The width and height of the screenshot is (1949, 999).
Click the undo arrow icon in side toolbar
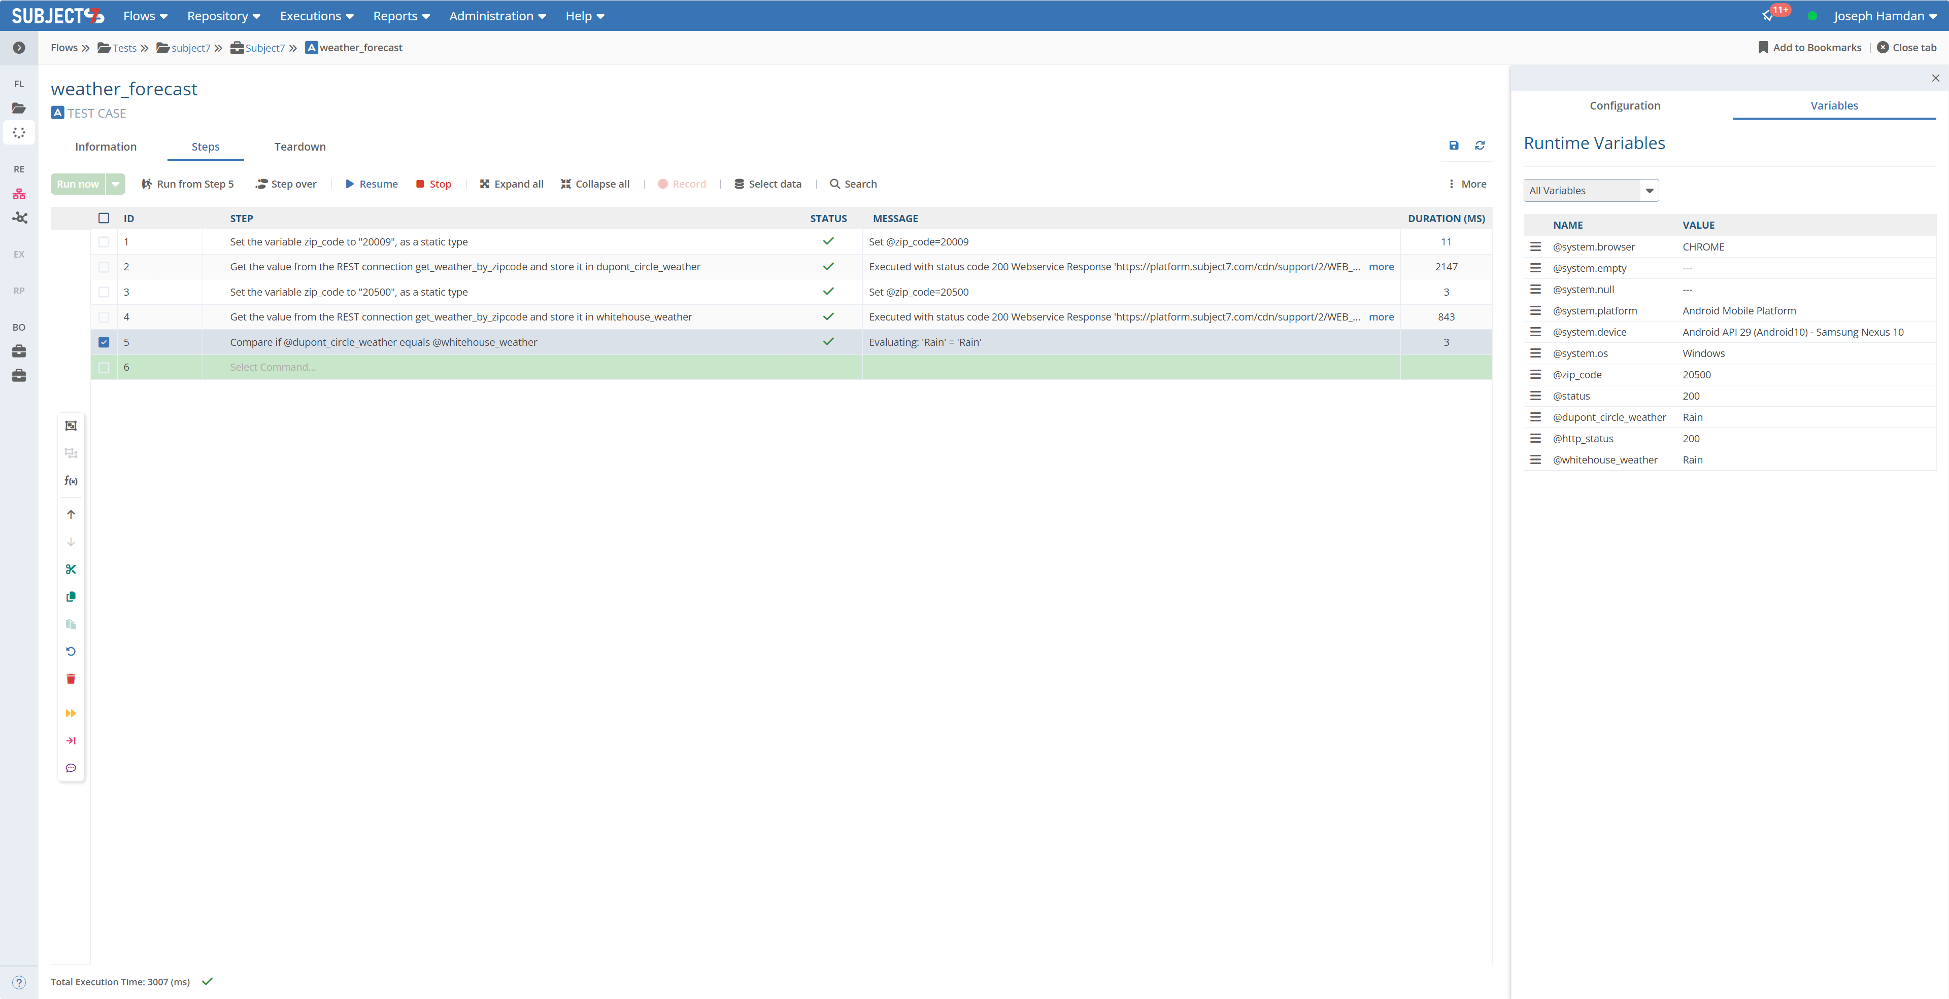[71, 652]
